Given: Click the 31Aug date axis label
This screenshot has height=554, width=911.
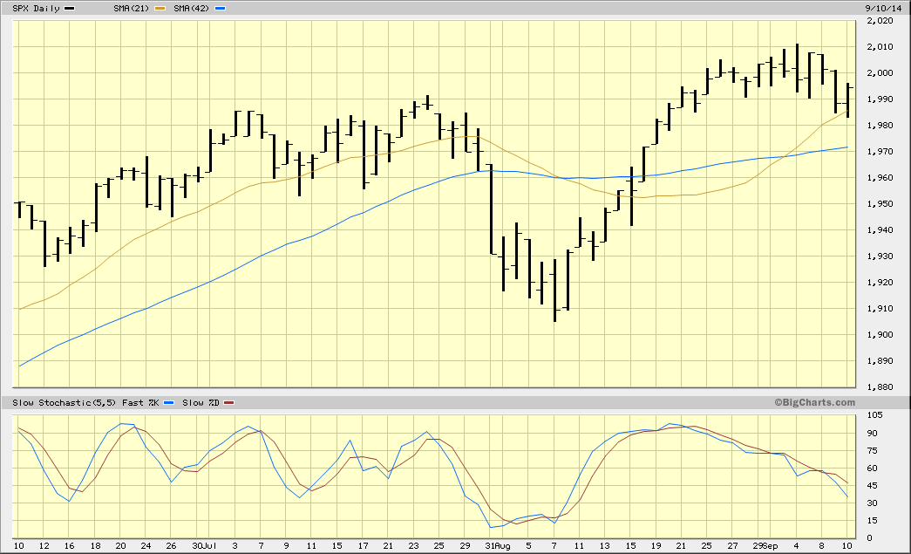Looking at the screenshot, I should 498,546.
